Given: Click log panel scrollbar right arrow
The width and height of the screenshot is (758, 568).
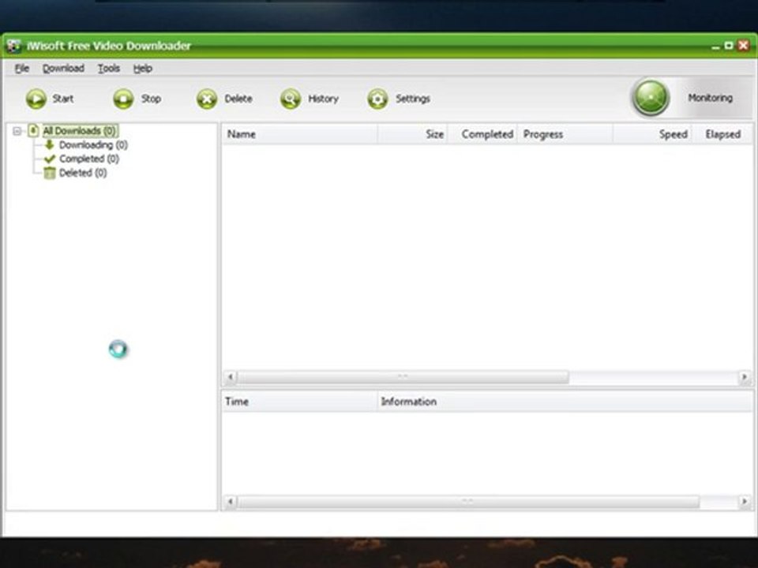Looking at the screenshot, I should 745,503.
